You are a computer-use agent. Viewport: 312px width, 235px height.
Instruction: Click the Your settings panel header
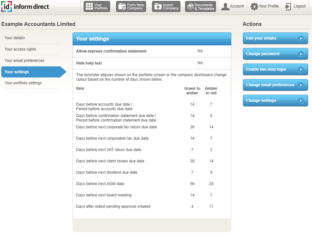pos(152,39)
